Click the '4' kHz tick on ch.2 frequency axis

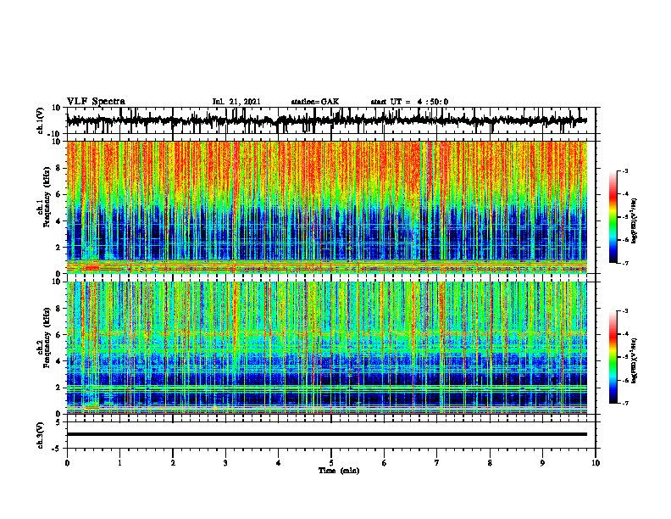[58, 361]
